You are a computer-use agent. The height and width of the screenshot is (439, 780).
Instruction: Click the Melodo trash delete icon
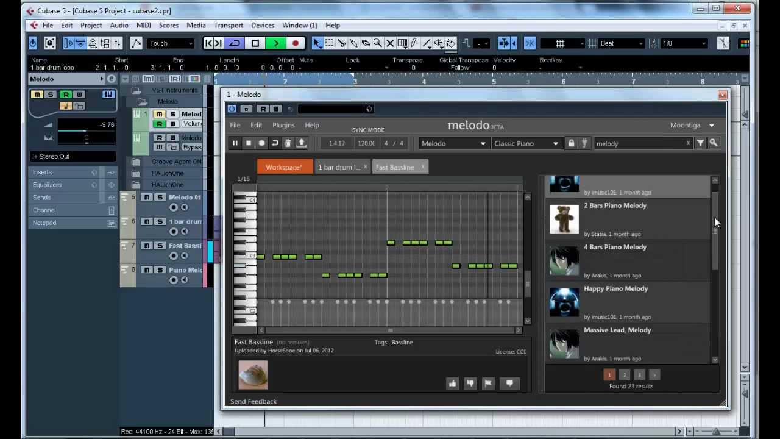(x=288, y=143)
